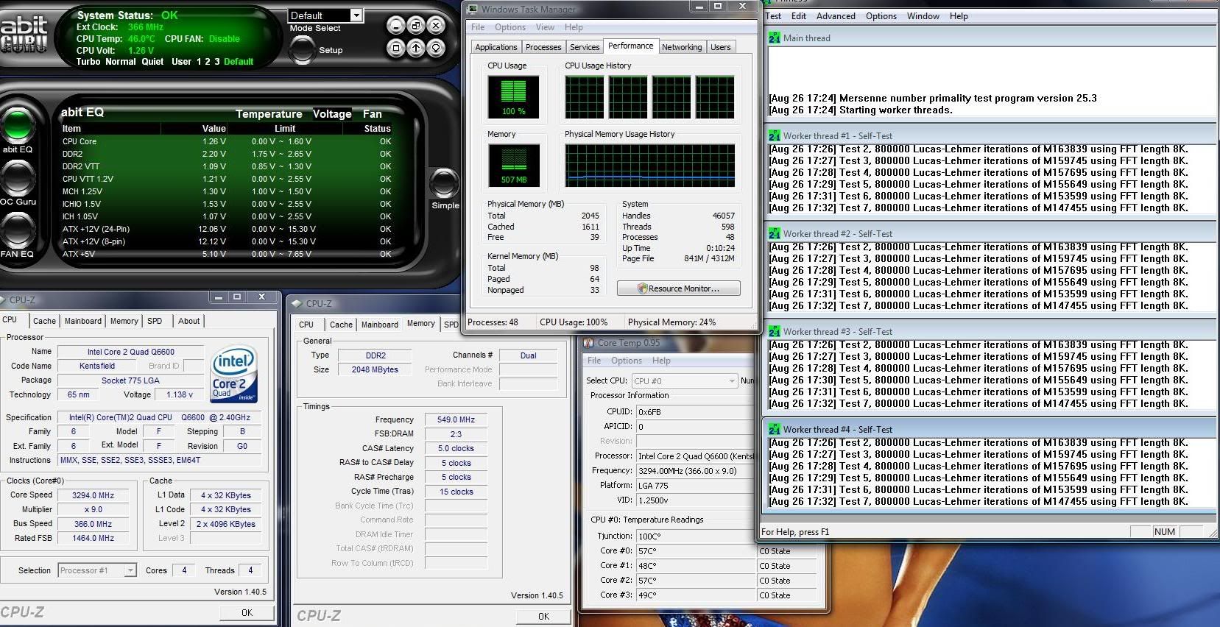Select User profile 1 in abit Guru
Viewport: 1220px width, 627px height.
tap(199, 62)
